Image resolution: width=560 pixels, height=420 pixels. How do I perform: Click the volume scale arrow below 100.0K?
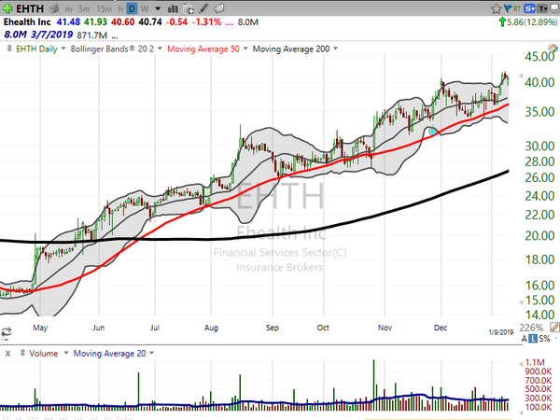521,413
